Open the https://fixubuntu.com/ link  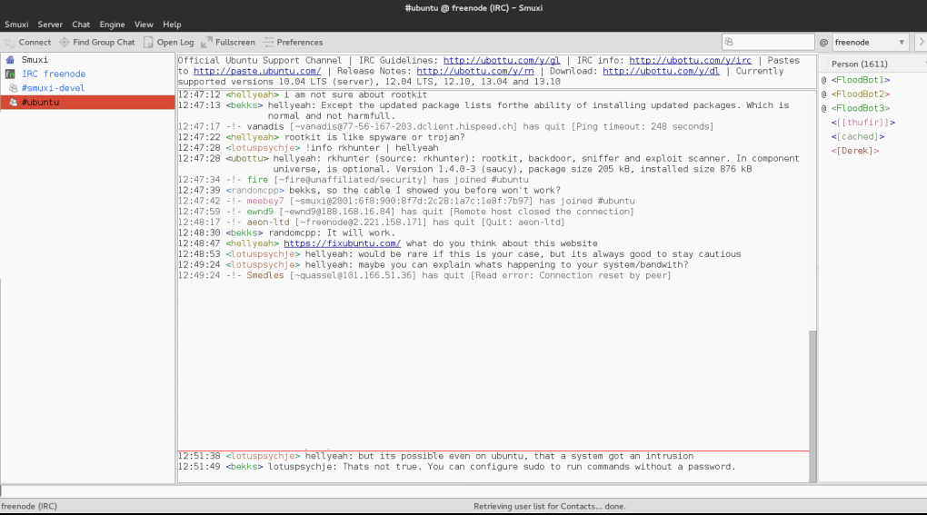point(343,243)
